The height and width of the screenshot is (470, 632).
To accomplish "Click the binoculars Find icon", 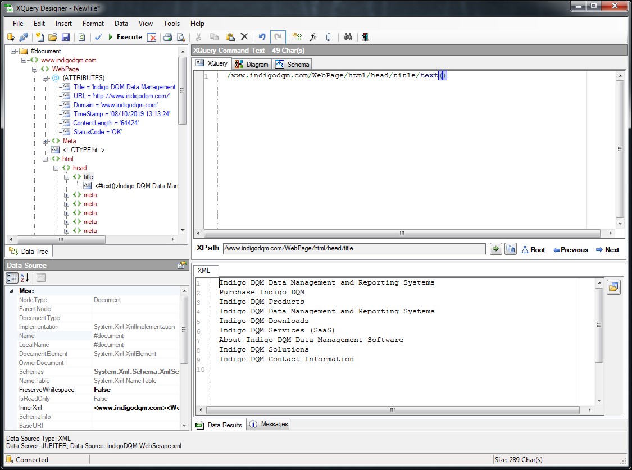I will pyautogui.click(x=348, y=37).
